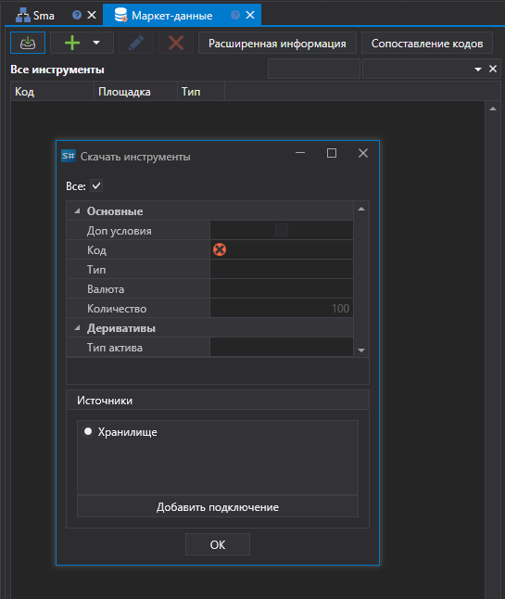The width and height of the screenshot is (505, 599).
Task: Click the download instruments toolbar icon
Action: click(28, 43)
